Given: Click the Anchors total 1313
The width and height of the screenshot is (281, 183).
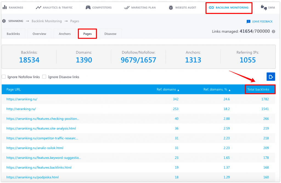Looking at the screenshot, I should pos(193,60).
